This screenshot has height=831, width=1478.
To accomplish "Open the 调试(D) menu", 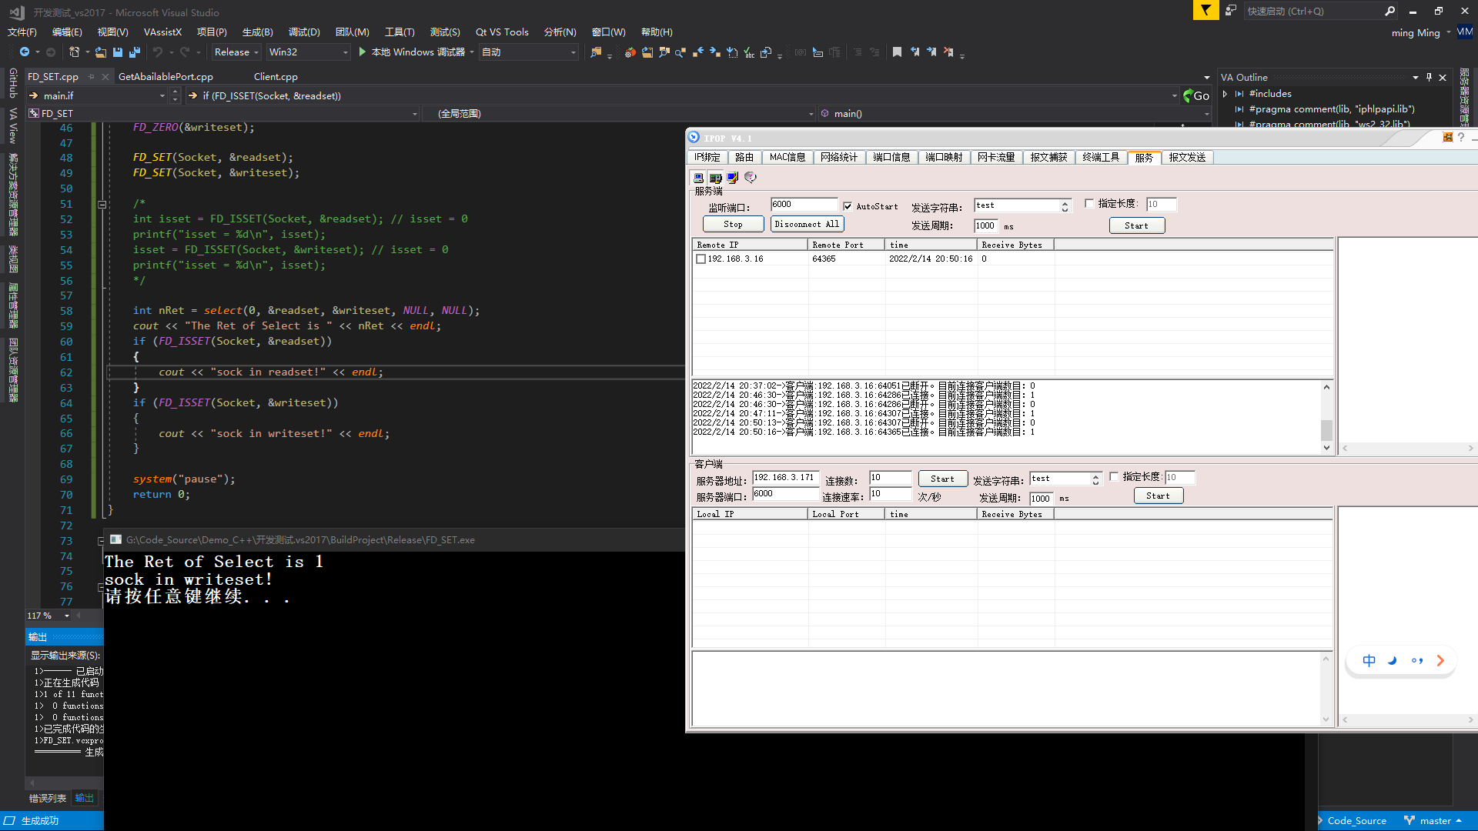I will pos(304,32).
